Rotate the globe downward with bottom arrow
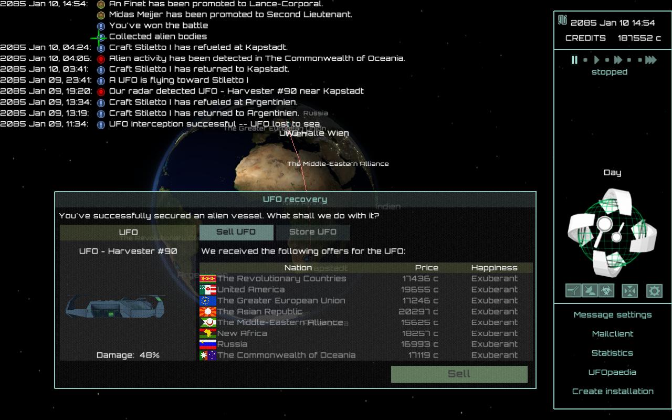 click(x=605, y=265)
